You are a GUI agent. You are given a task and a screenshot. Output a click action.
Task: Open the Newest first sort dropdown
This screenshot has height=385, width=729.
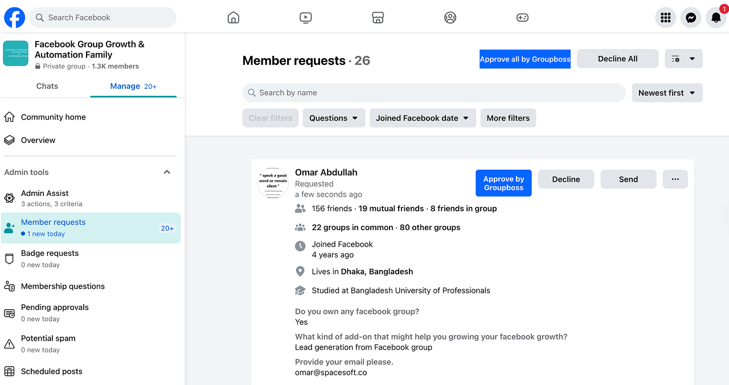tap(667, 93)
